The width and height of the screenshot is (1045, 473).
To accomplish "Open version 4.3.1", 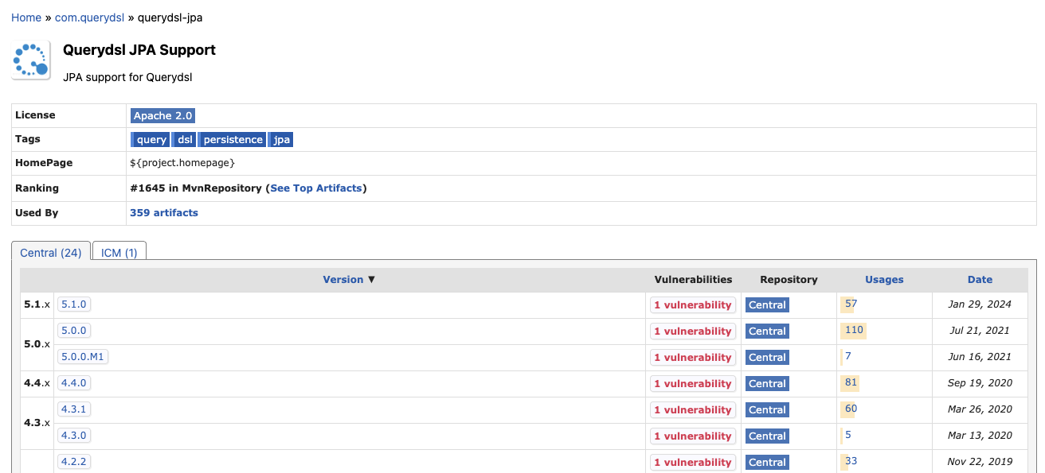I will [74, 409].
